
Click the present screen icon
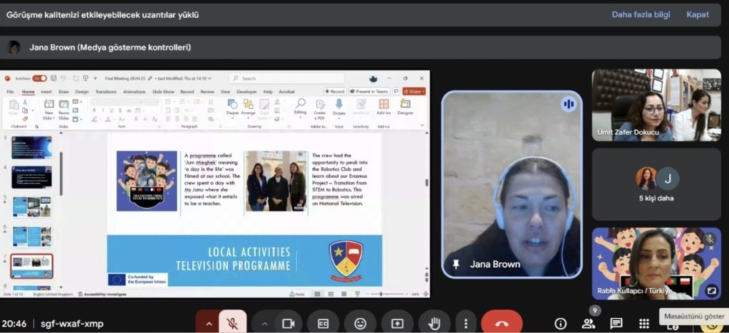397,323
